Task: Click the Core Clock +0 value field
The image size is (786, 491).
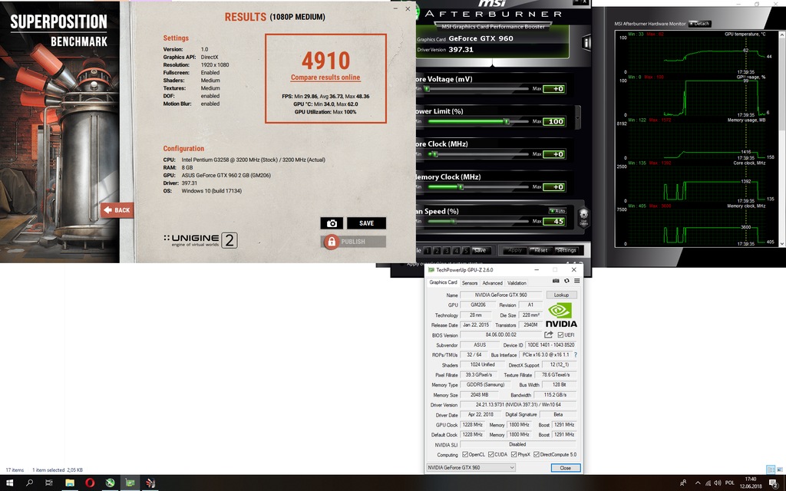Action: 554,154
